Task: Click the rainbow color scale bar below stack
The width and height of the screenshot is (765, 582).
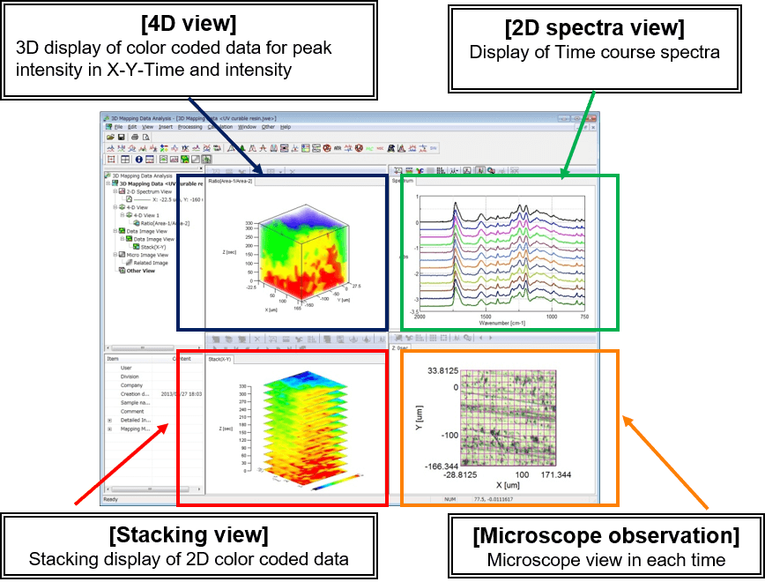Action: coord(337,481)
